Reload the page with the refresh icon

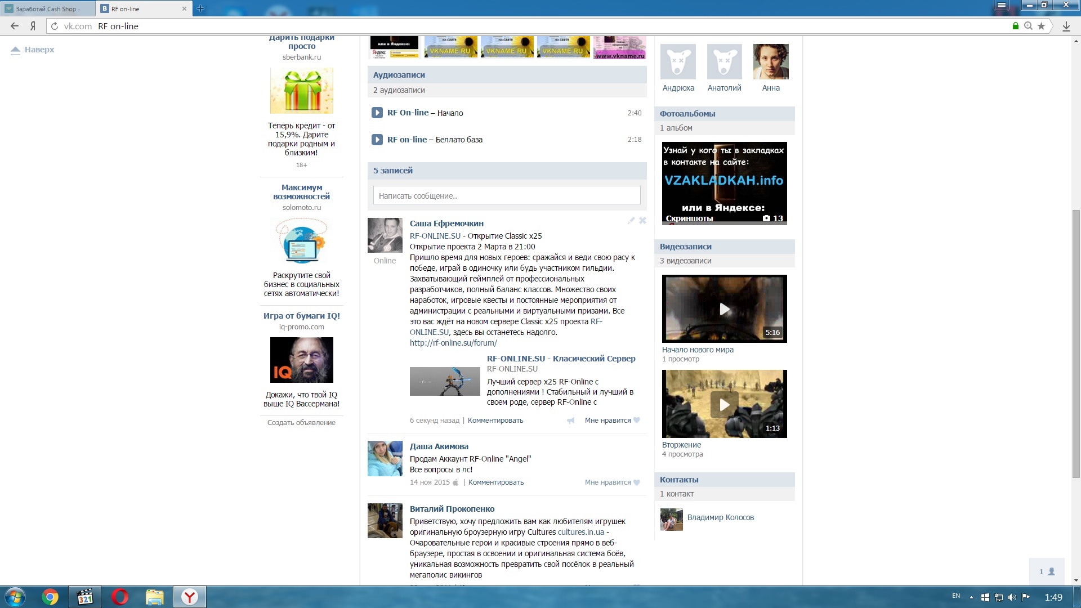point(55,26)
